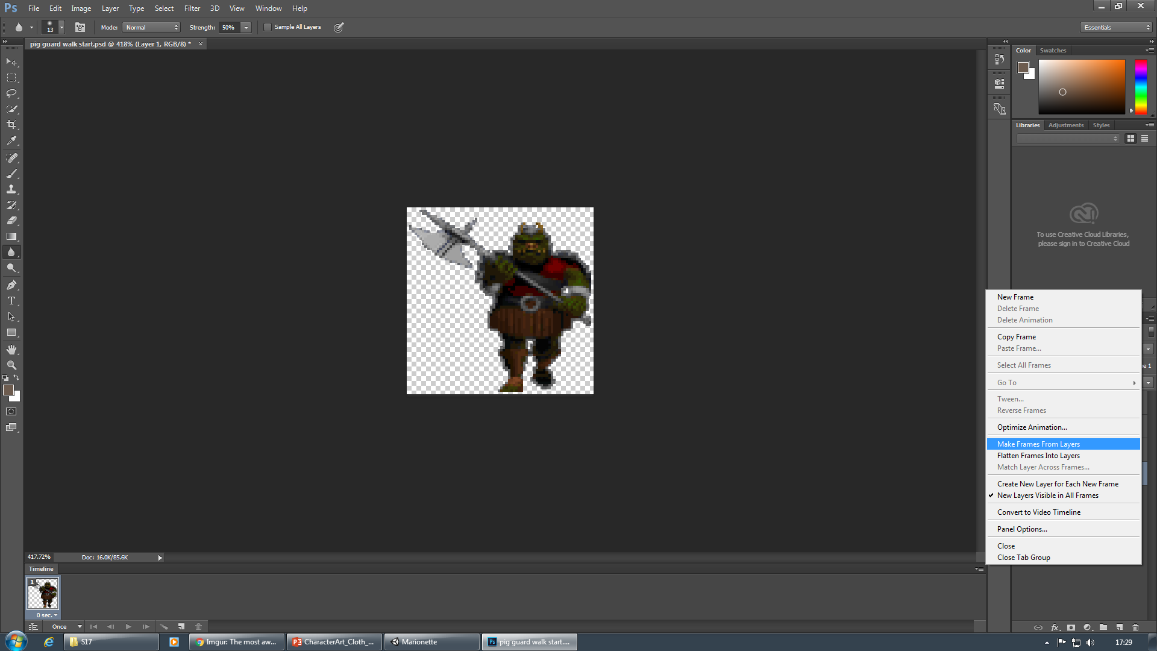
Task: Select the Brush tool
Action: tap(11, 174)
